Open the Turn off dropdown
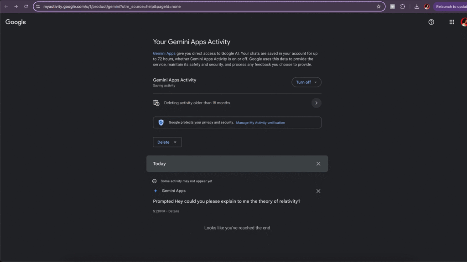Screen dimensions: 467x262 (x=306, y=82)
